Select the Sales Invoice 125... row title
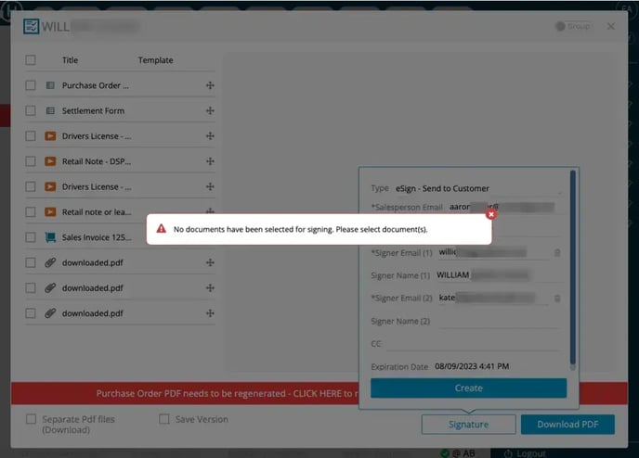 pos(97,237)
